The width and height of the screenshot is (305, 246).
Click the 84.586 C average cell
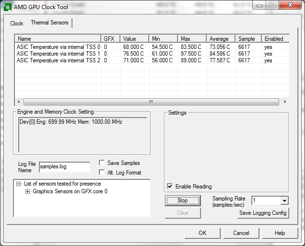(220, 54)
